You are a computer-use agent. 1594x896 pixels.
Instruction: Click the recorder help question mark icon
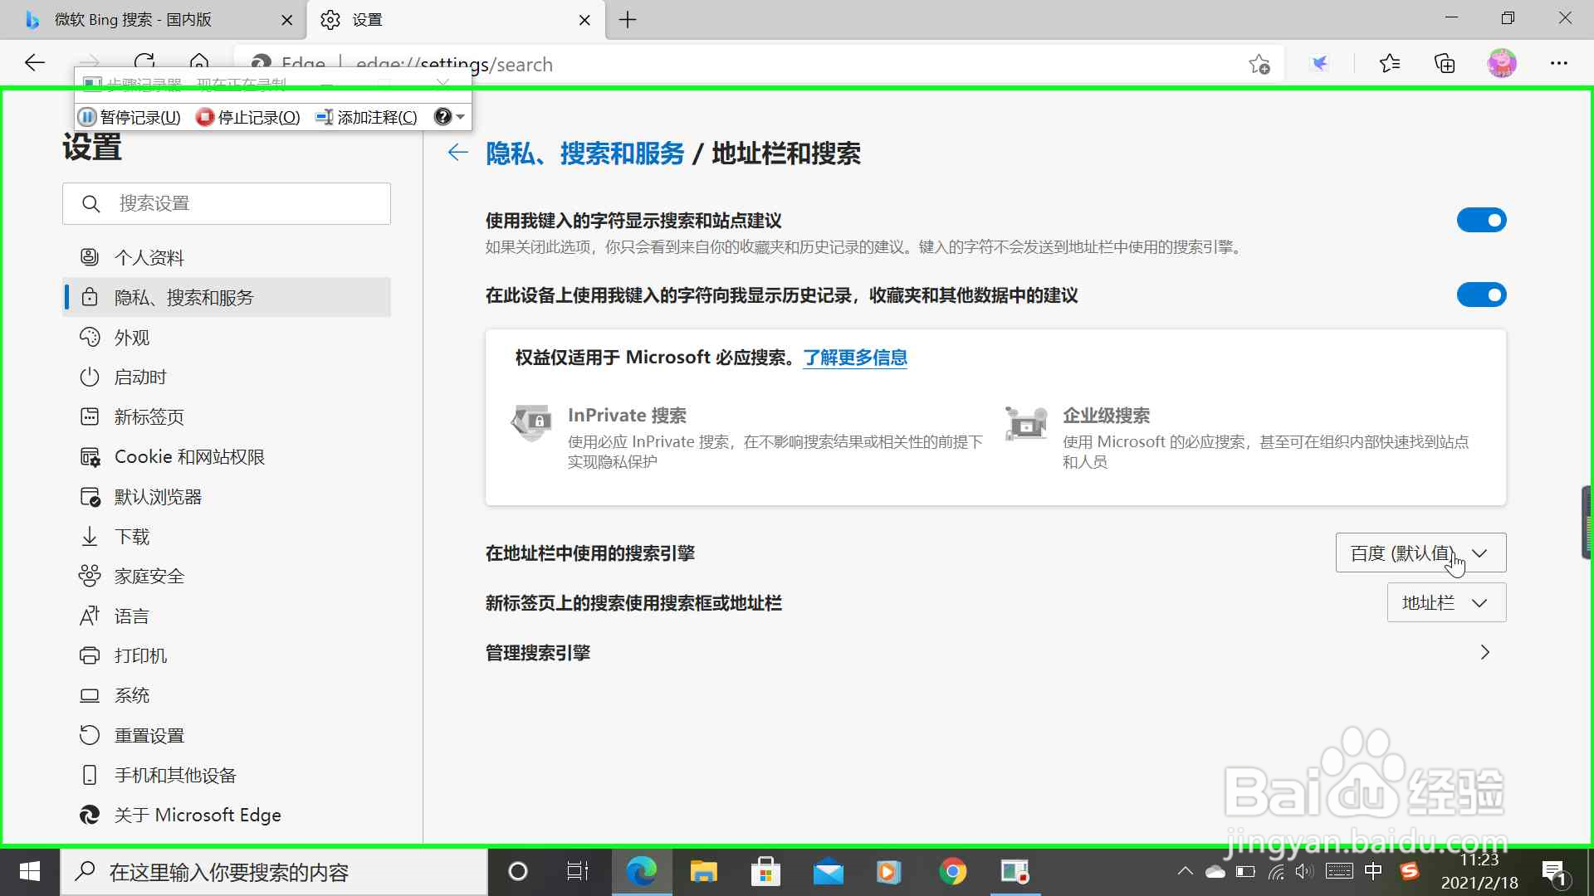(x=443, y=116)
